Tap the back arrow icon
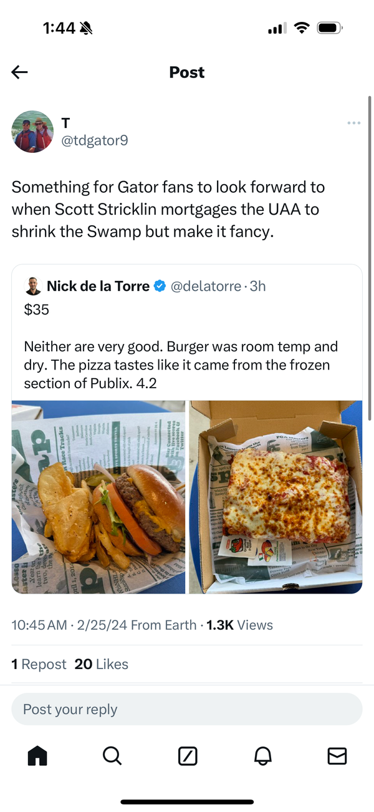This screenshot has width=374, height=812. coord(20,72)
